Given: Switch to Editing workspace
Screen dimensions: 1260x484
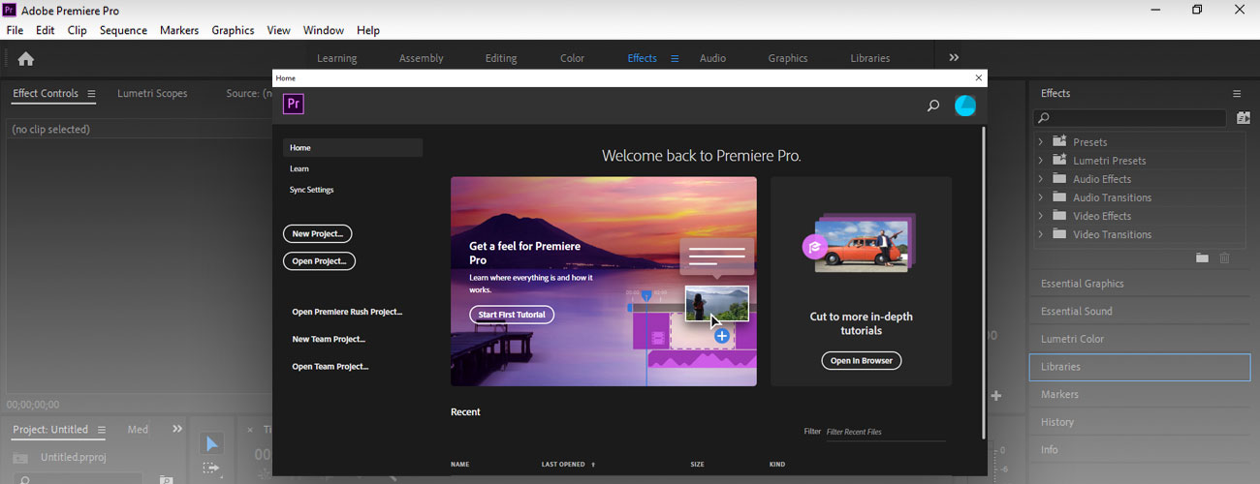Looking at the screenshot, I should click(x=501, y=58).
